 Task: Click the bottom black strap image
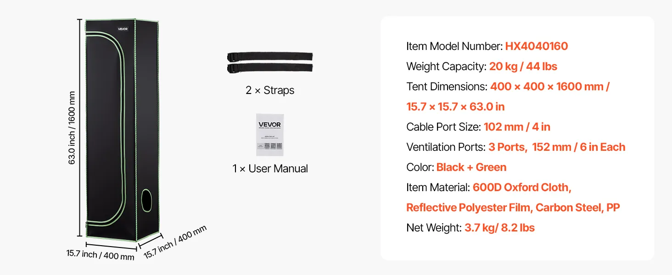pyautogui.click(x=270, y=68)
